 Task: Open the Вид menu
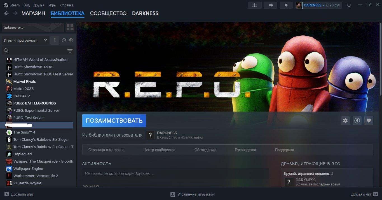pos(27,5)
